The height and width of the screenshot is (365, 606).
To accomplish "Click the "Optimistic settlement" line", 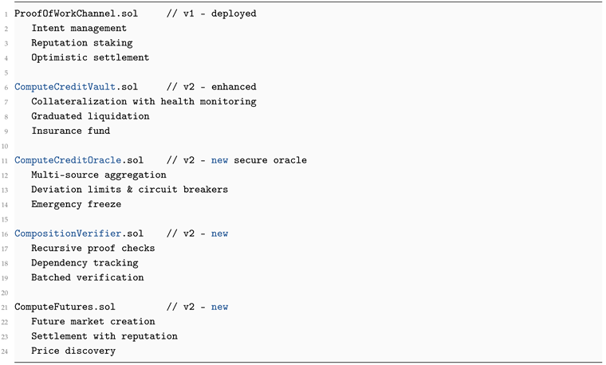I will (x=90, y=57).
